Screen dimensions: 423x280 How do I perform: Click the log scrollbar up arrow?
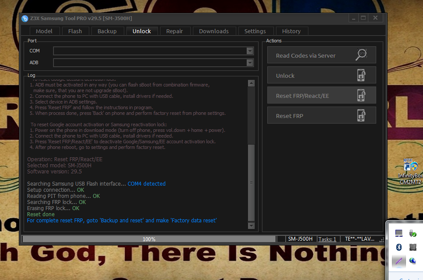click(251, 83)
